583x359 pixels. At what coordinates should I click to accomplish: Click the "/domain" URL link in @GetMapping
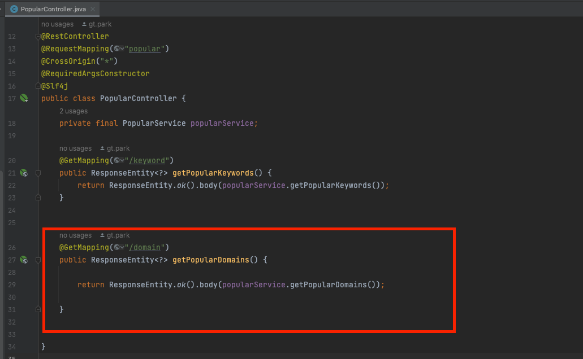145,247
